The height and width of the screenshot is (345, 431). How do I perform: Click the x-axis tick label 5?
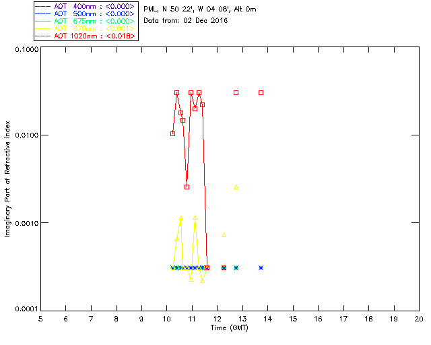40,319
